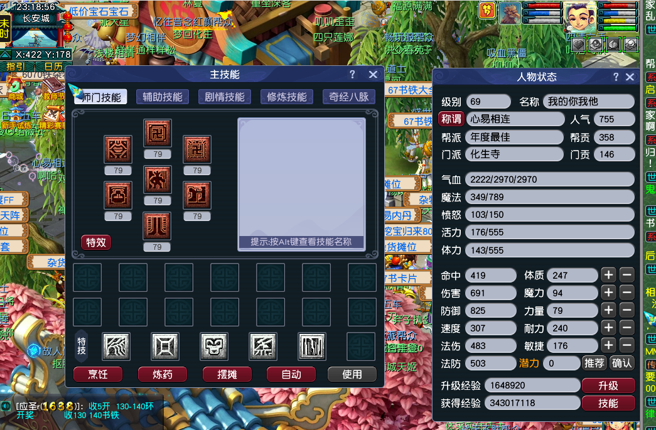
Task: Select the silver 系-glyph special skill icon
Action: [263, 347]
